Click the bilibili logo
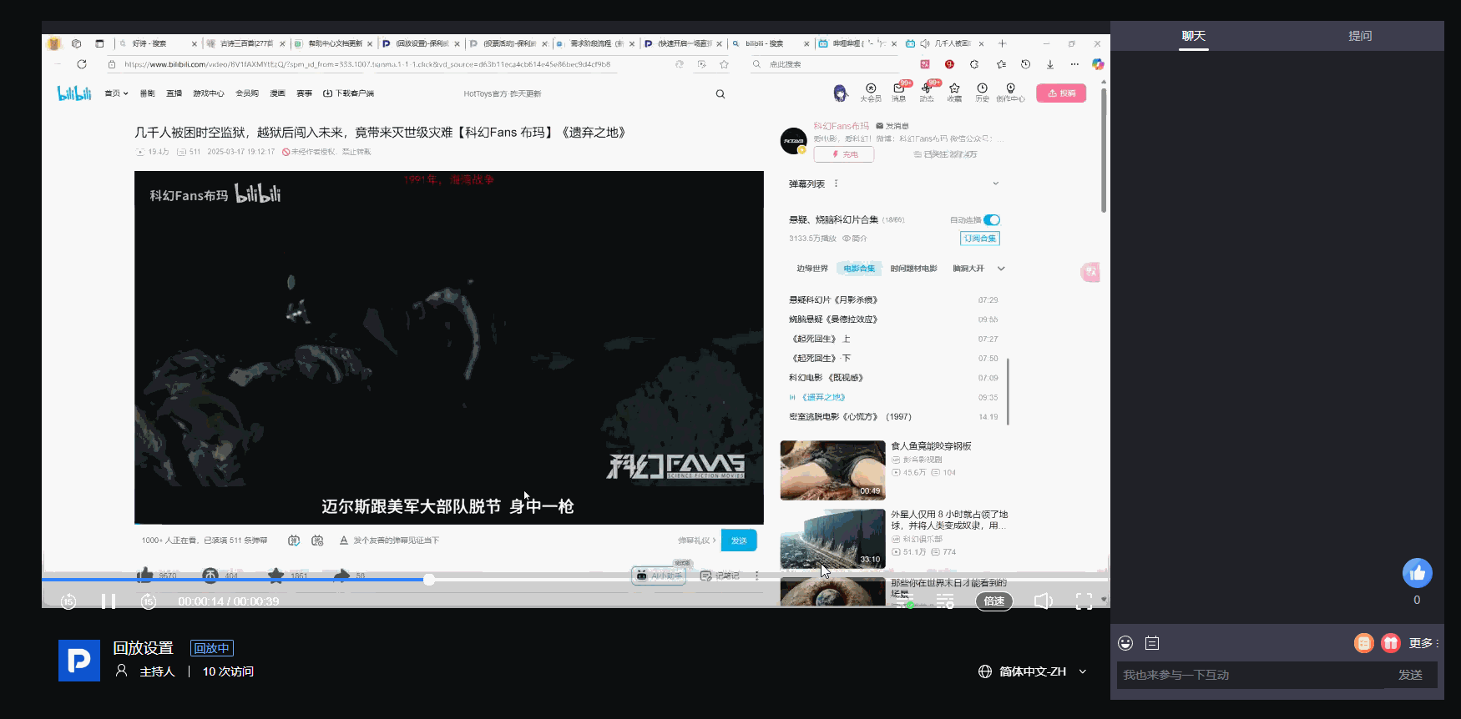This screenshot has width=1461, height=719. click(74, 93)
